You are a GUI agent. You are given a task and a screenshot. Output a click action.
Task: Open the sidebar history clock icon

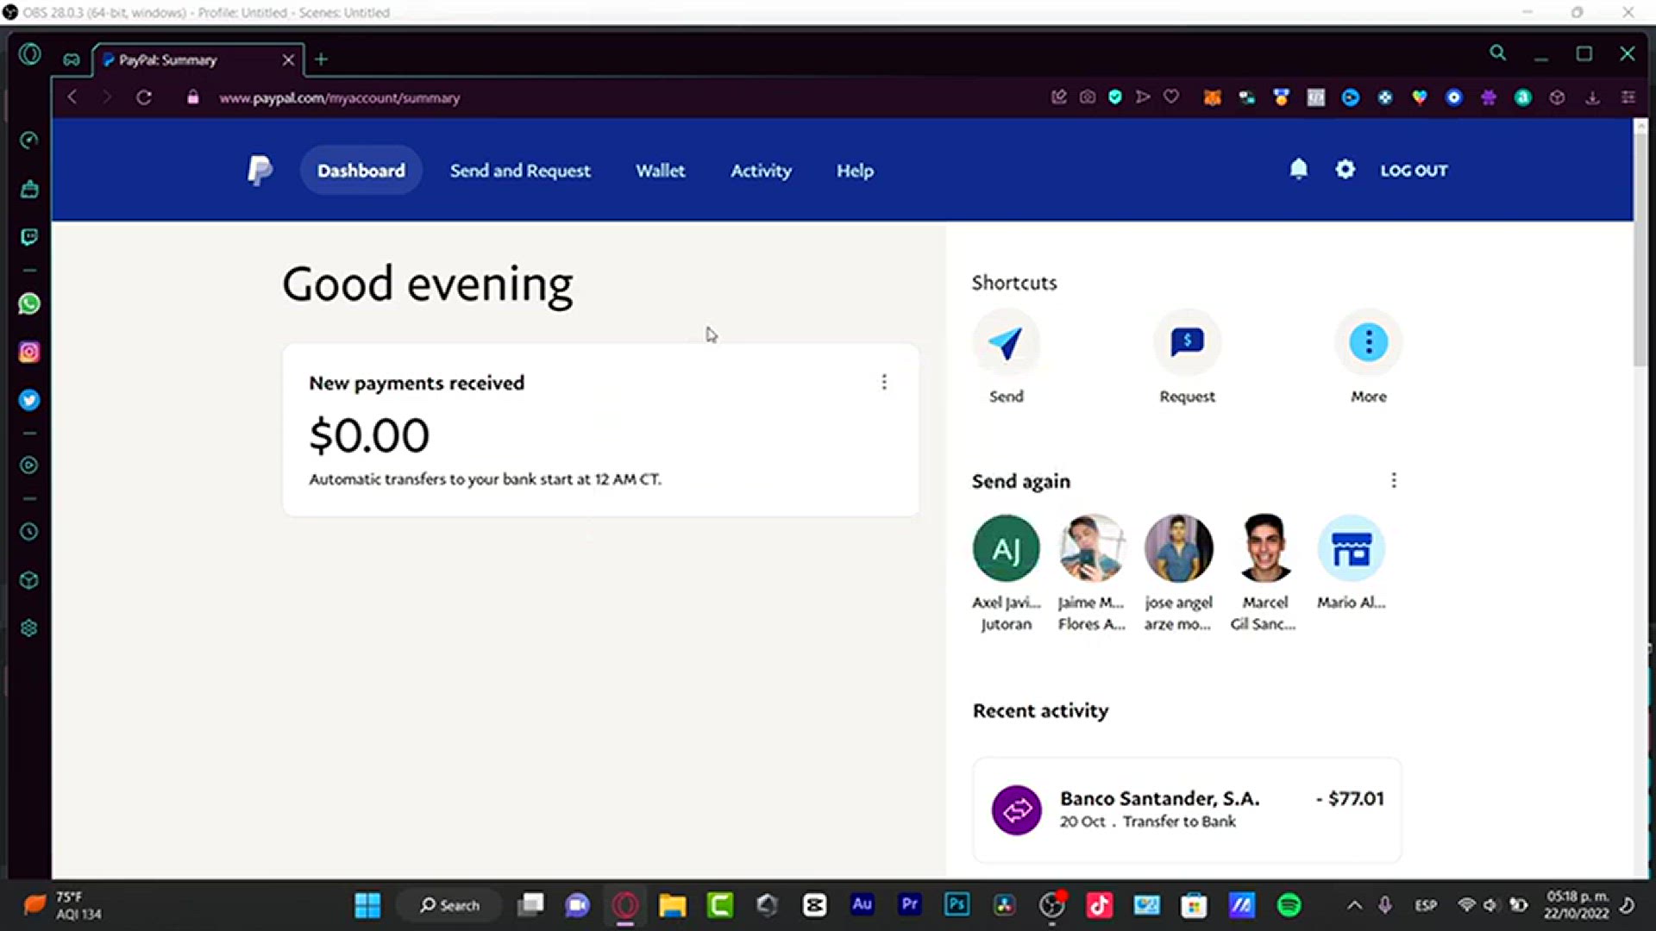(x=29, y=532)
